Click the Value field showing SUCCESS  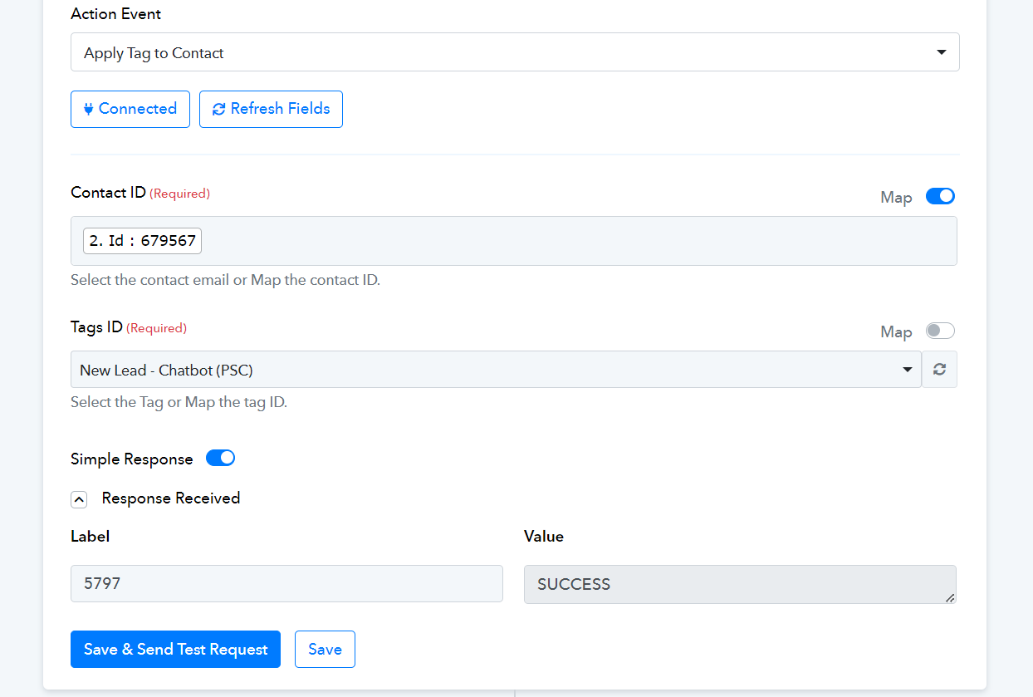731,584
